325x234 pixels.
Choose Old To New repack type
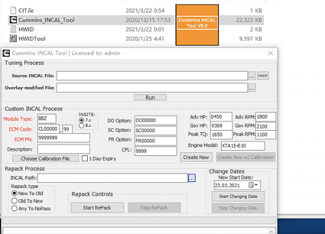[14, 201]
